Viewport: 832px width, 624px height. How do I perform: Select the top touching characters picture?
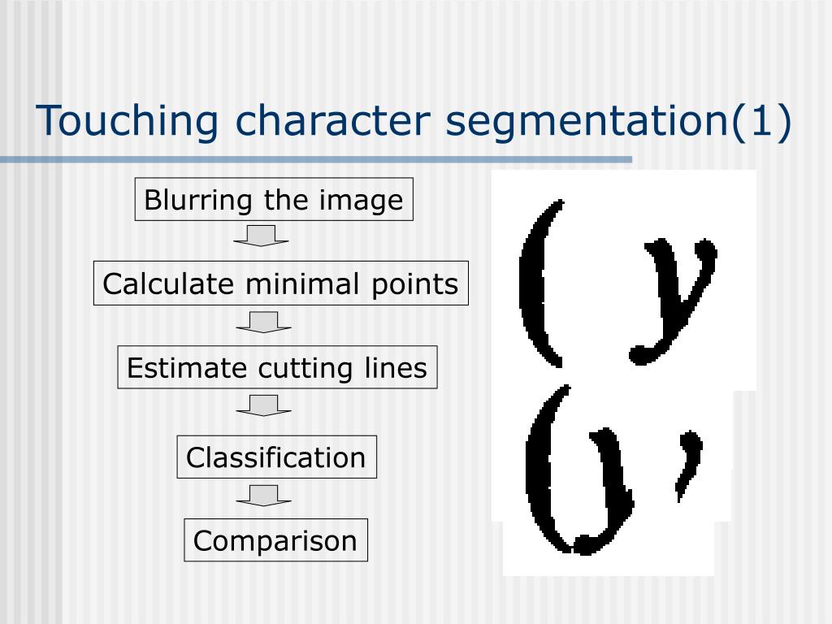624,280
